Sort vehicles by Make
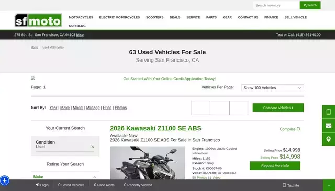This screenshot has height=191, width=335. (x=65, y=108)
